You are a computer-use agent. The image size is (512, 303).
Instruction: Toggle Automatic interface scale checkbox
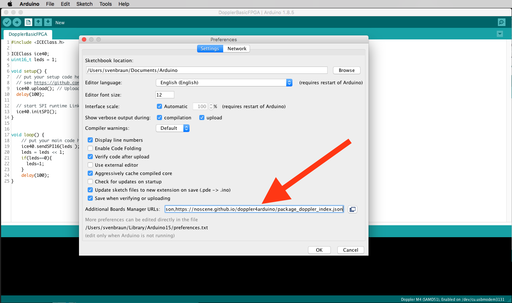coord(159,106)
